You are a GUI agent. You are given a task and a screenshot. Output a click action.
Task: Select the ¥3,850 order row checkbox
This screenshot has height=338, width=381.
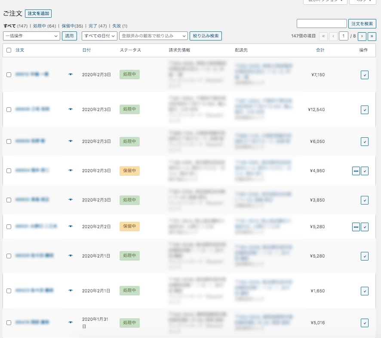pyautogui.click(x=9, y=200)
